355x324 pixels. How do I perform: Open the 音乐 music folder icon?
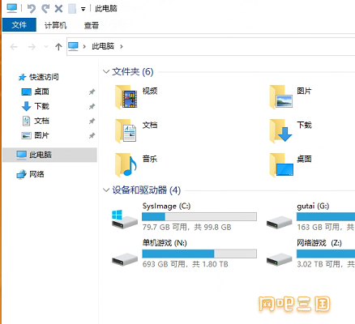[x=126, y=164]
